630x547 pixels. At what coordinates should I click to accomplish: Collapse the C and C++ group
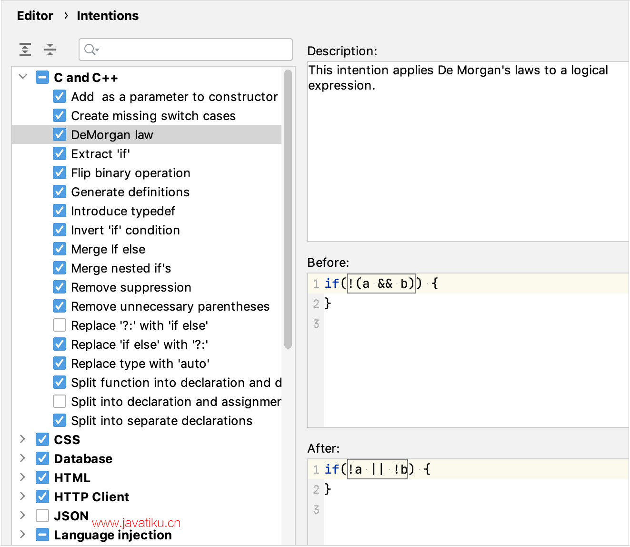23,77
